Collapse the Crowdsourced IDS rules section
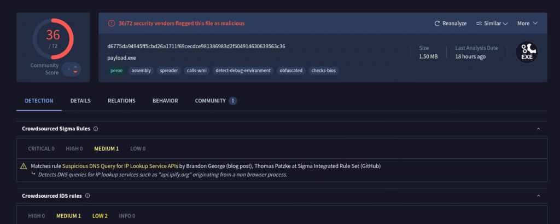Screen dimensions: 560x224 click(x=538, y=196)
